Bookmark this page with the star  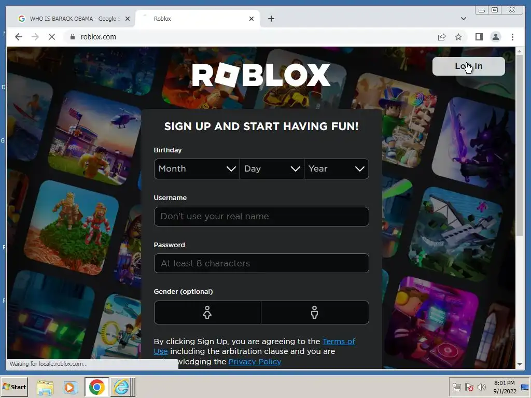458,37
